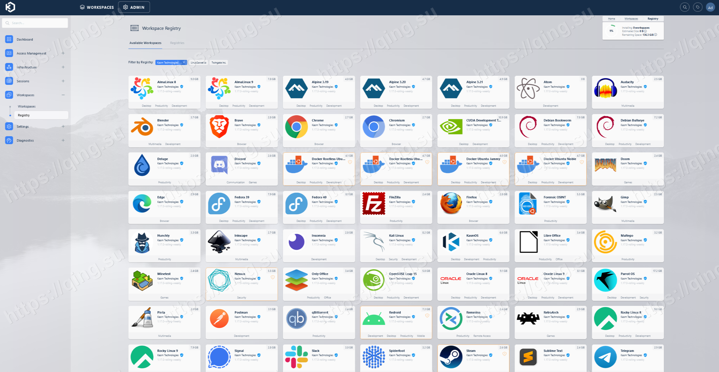
Task: Select the CUDA Development Toolkit NVIDIA icon
Action: [x=451, y=127]
